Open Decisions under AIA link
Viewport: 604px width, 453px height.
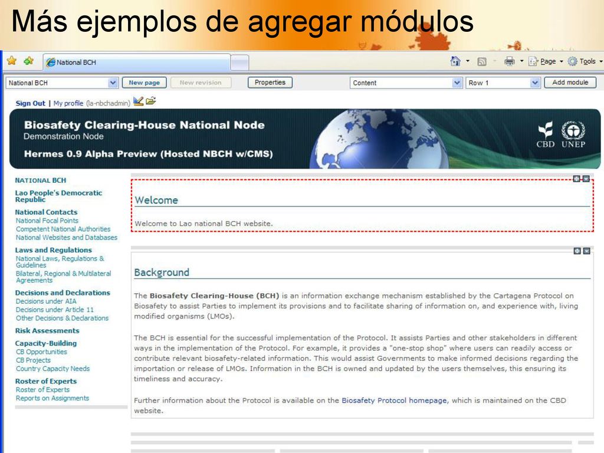tap(46, 301)
